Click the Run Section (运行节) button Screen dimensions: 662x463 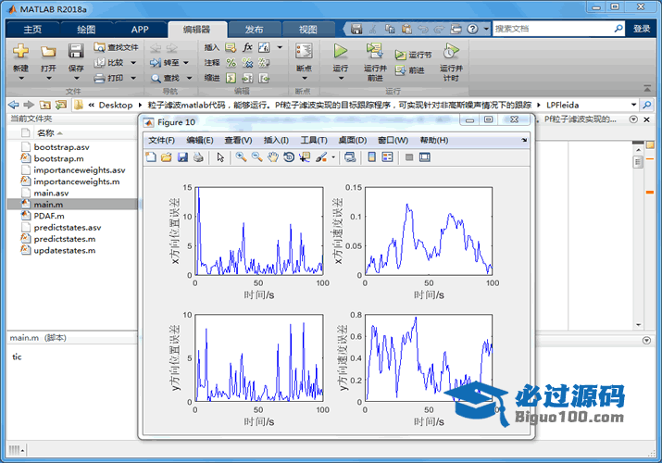click(x=413, y=55)
